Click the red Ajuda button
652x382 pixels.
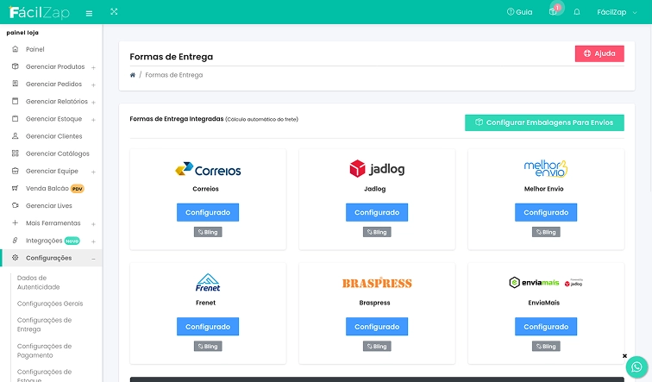coord(599,53)
